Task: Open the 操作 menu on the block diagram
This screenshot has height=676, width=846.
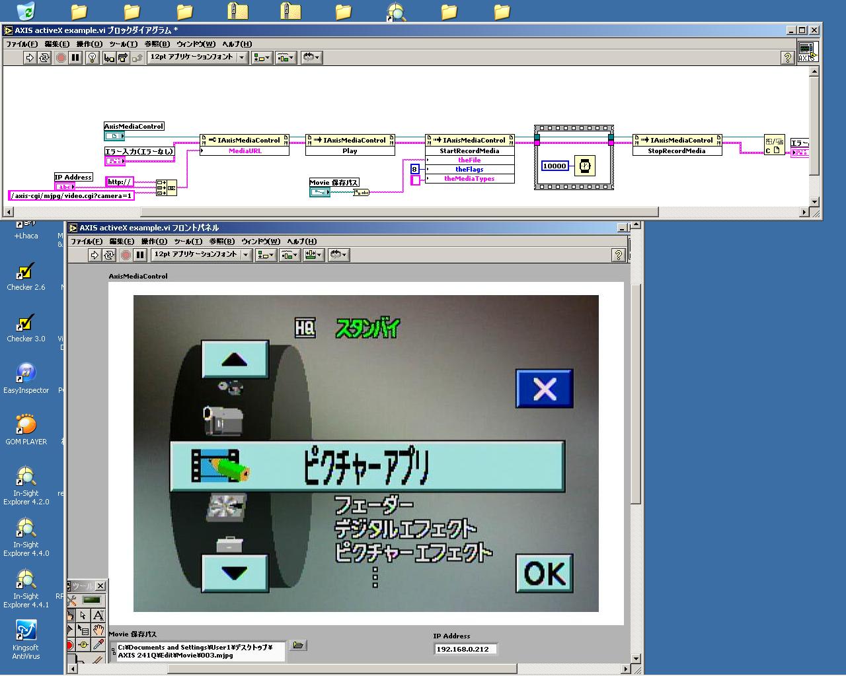Action: (91, 44)
